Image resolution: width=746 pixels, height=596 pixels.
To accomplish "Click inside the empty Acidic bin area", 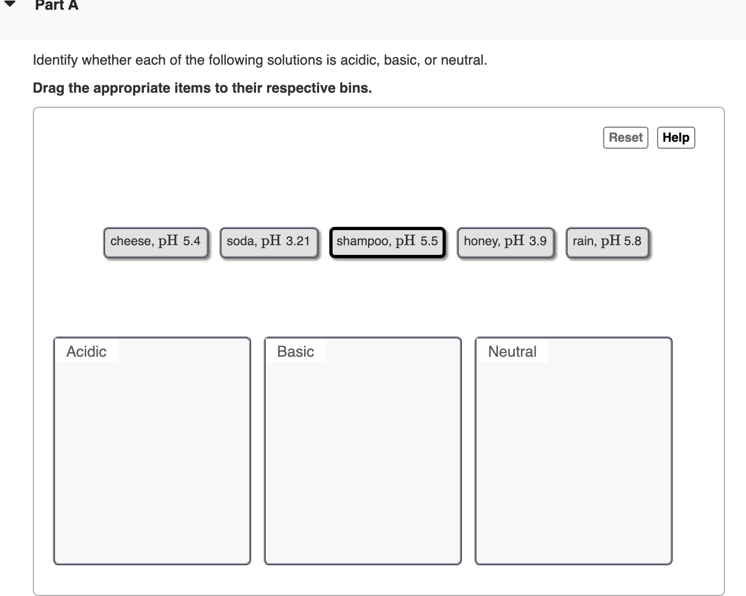I will tap(152, 463).
